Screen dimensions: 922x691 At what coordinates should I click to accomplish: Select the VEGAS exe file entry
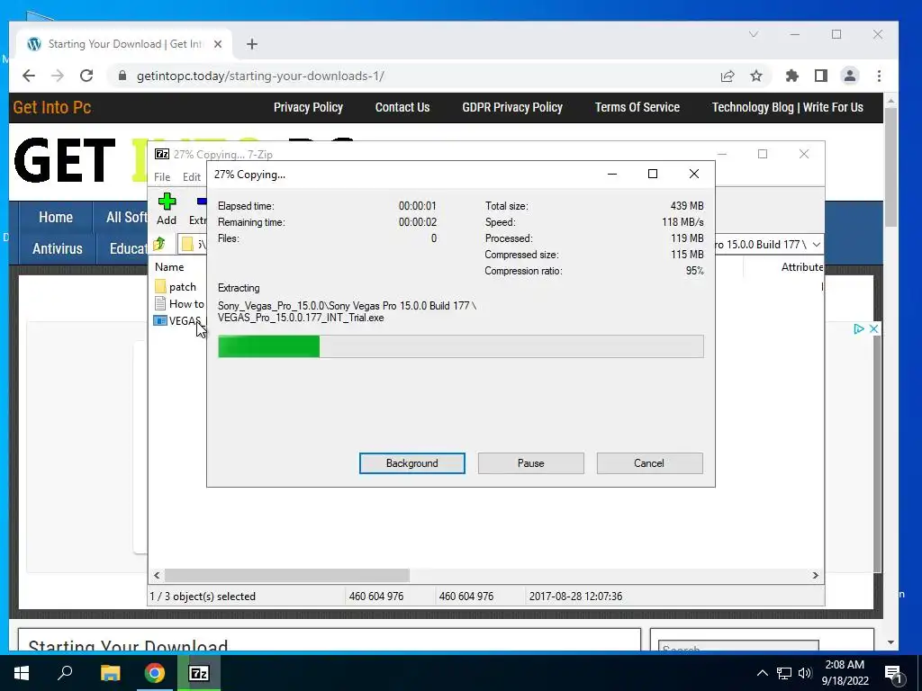tap(178, 321)
